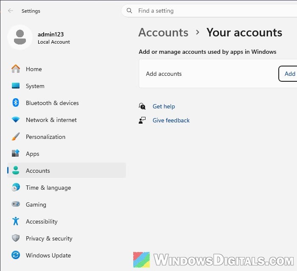
Task: Go to System settings
Action: 67,86
